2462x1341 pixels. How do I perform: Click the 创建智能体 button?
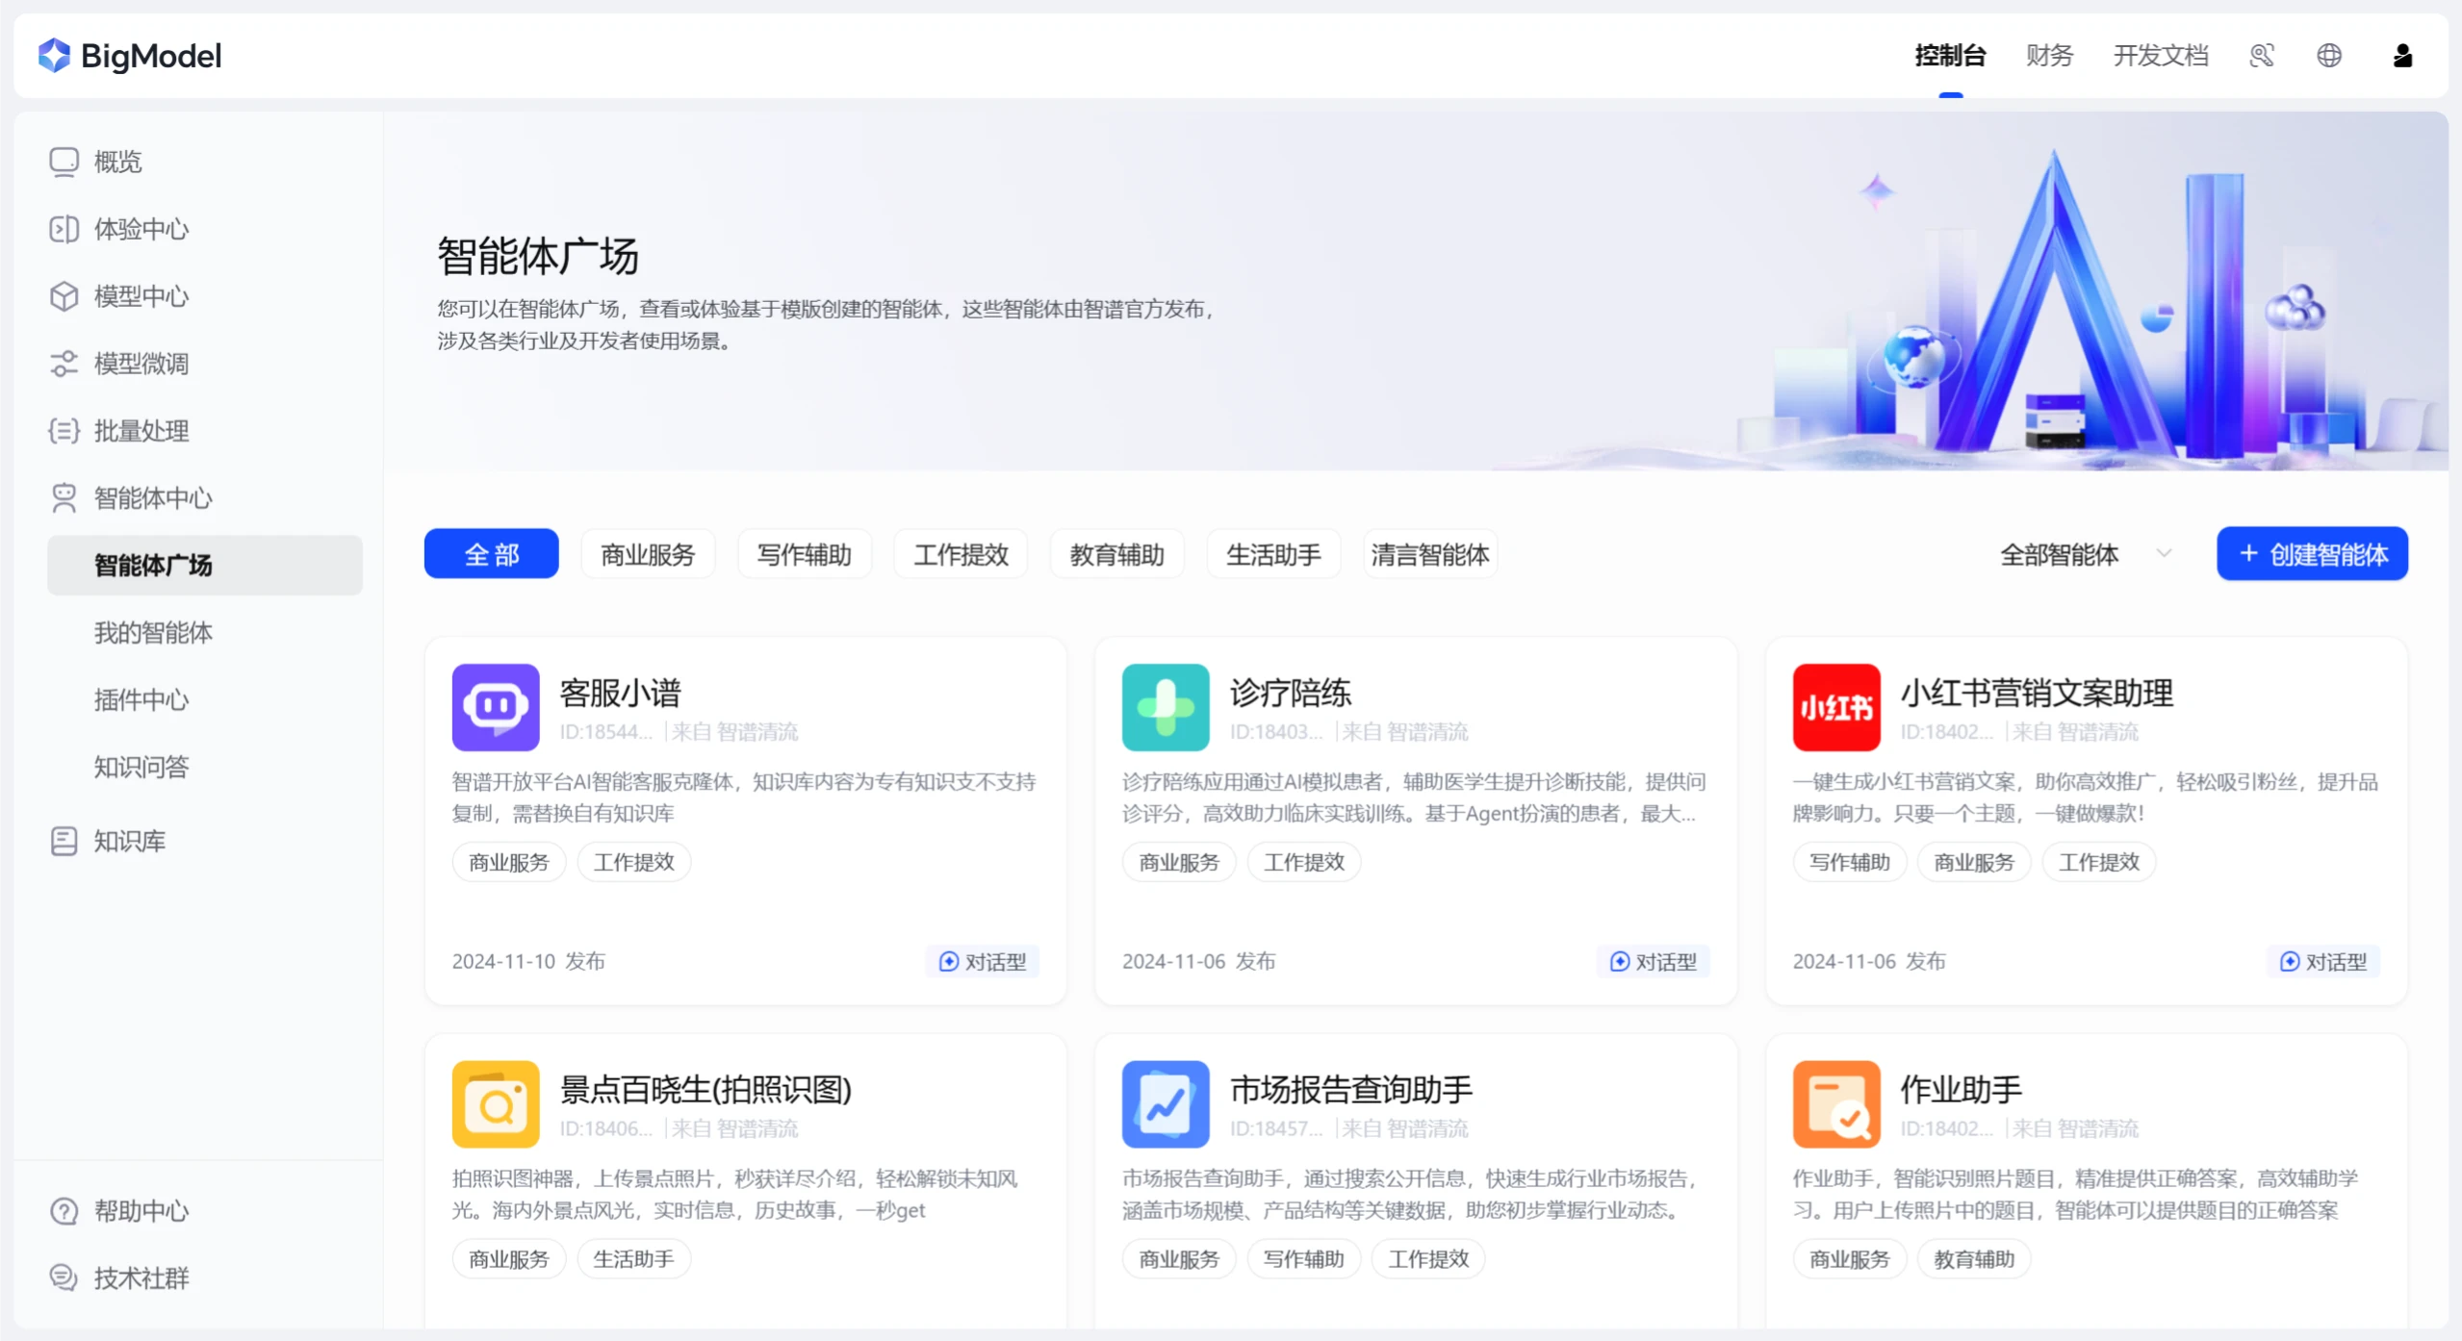[x=2310, y=553]
